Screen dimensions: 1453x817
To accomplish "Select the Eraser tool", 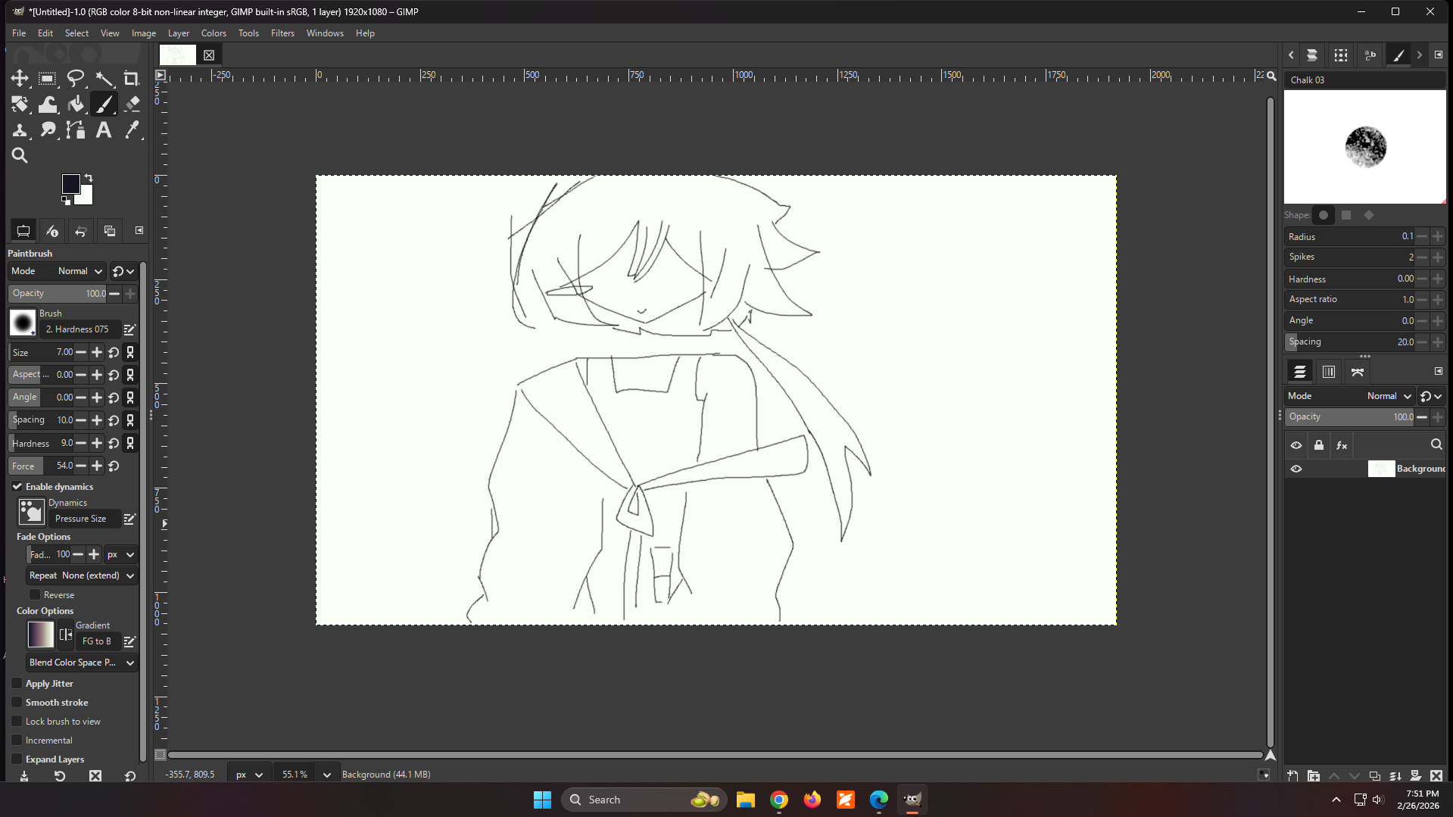I will point(133,104).
